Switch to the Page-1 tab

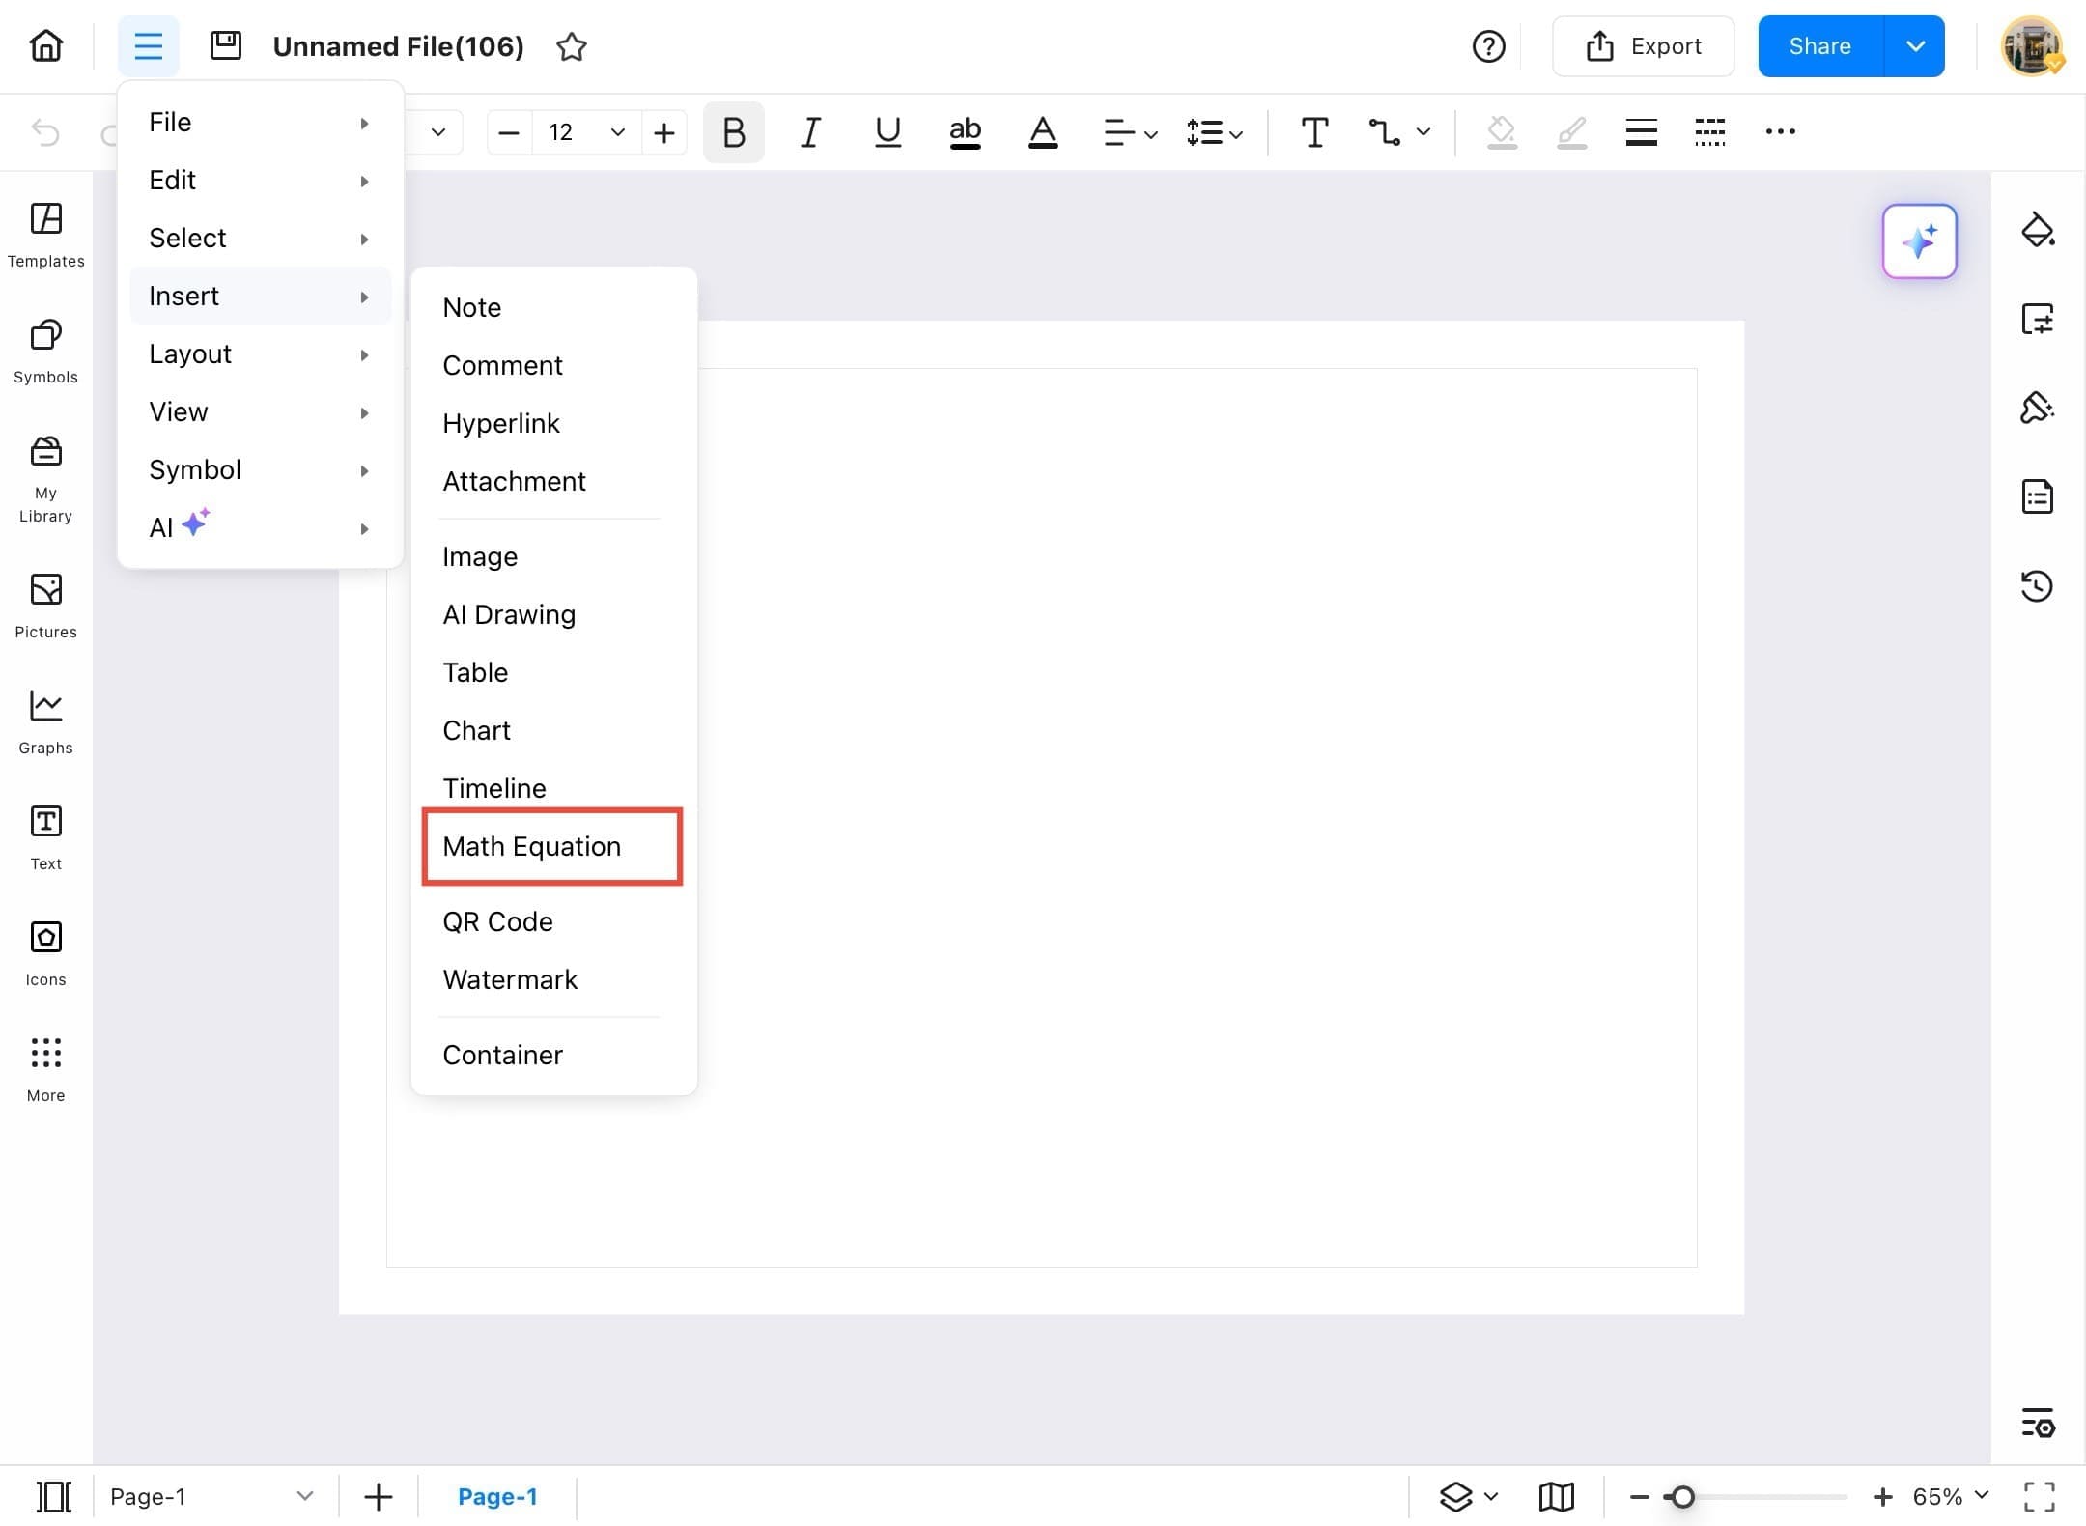point(496,1496)
